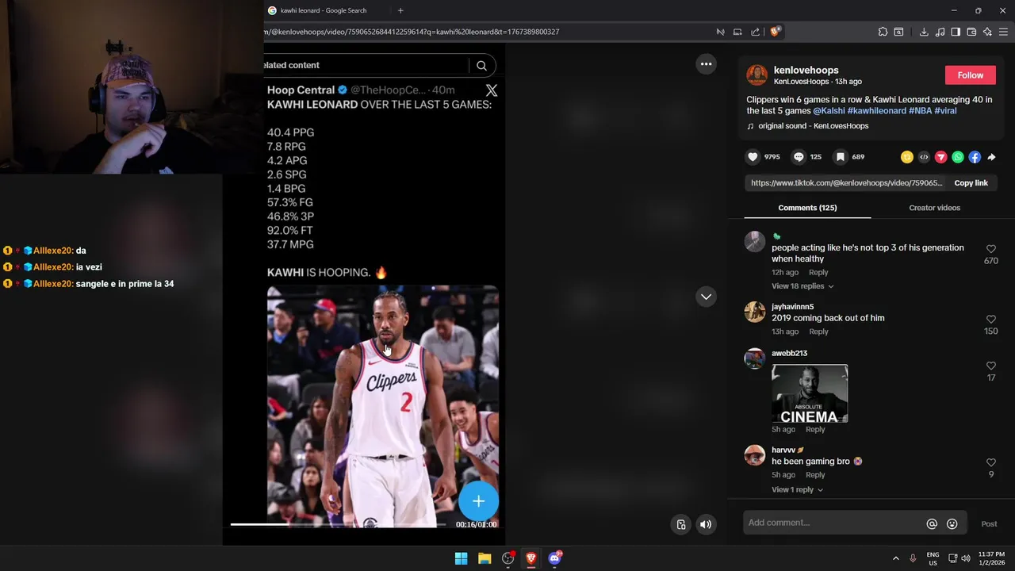
Task: Open the Absolute Cinema image in awebb213's comment
Action: coord(810,393)
